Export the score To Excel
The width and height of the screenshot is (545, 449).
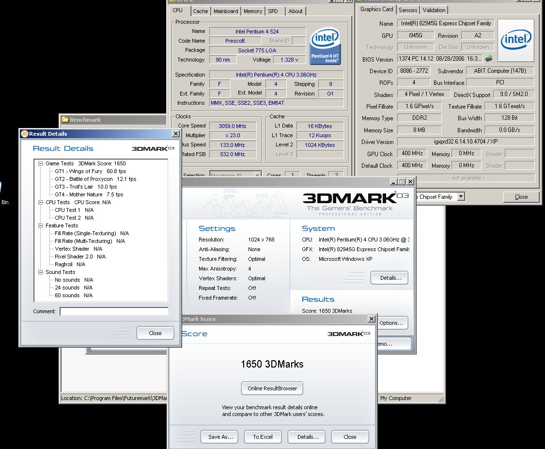pos(263,437)
